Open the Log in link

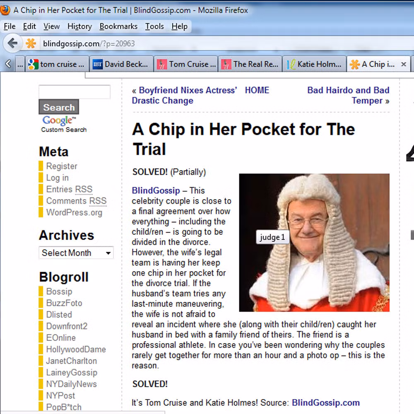(57, 178)
